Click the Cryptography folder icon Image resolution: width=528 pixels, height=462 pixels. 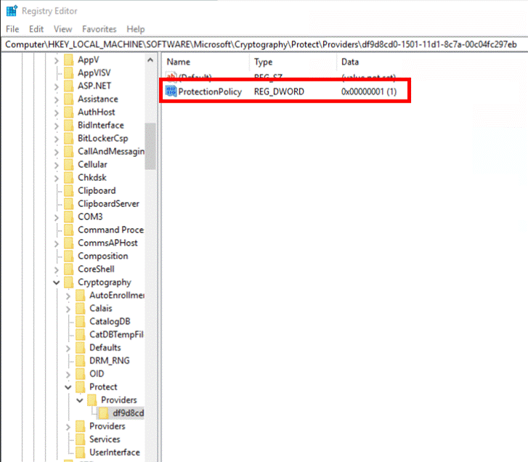click(x=69, y=282)
